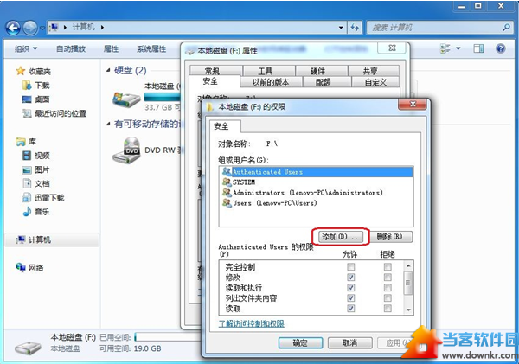Click the search magnifier icon

[x=506, y=28]
